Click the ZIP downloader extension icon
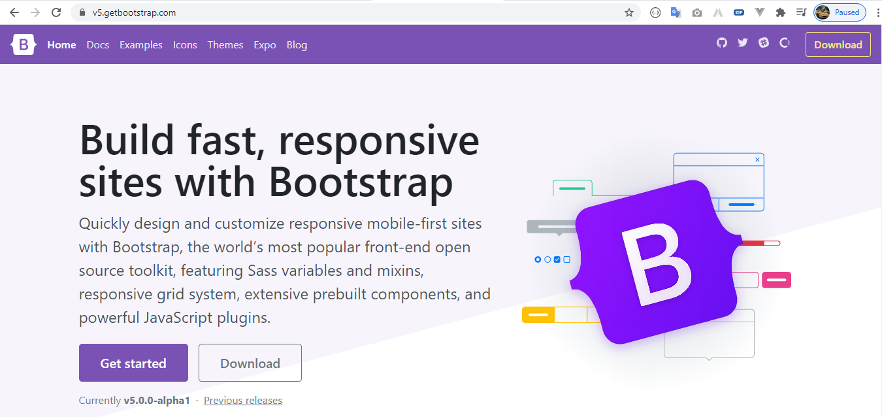This screenshot has height=417, width=882. coord(739,12)
